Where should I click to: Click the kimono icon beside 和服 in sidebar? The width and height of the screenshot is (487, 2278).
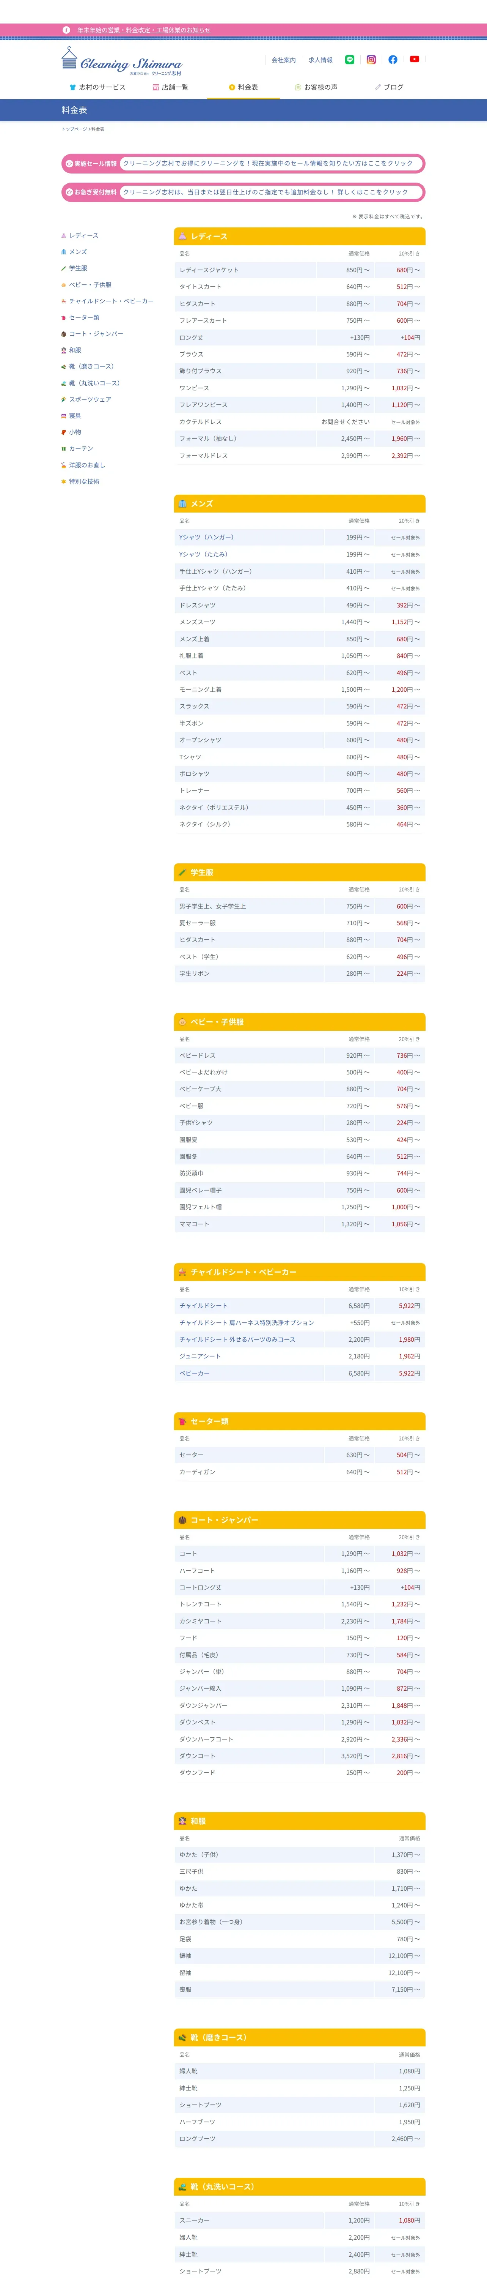click(64, 350)
